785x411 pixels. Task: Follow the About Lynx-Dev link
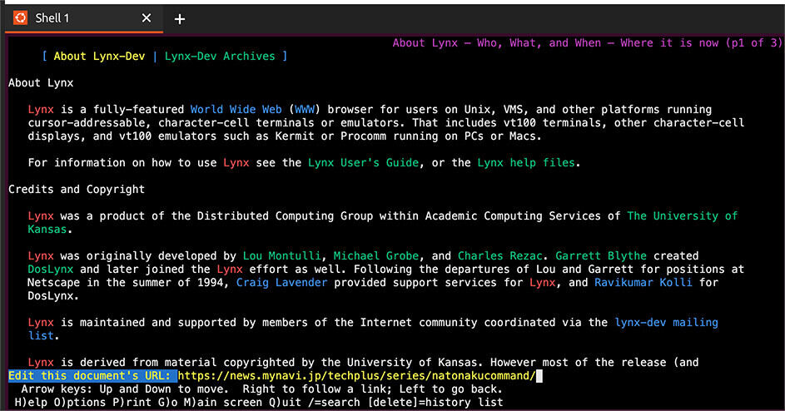(99, 56)
